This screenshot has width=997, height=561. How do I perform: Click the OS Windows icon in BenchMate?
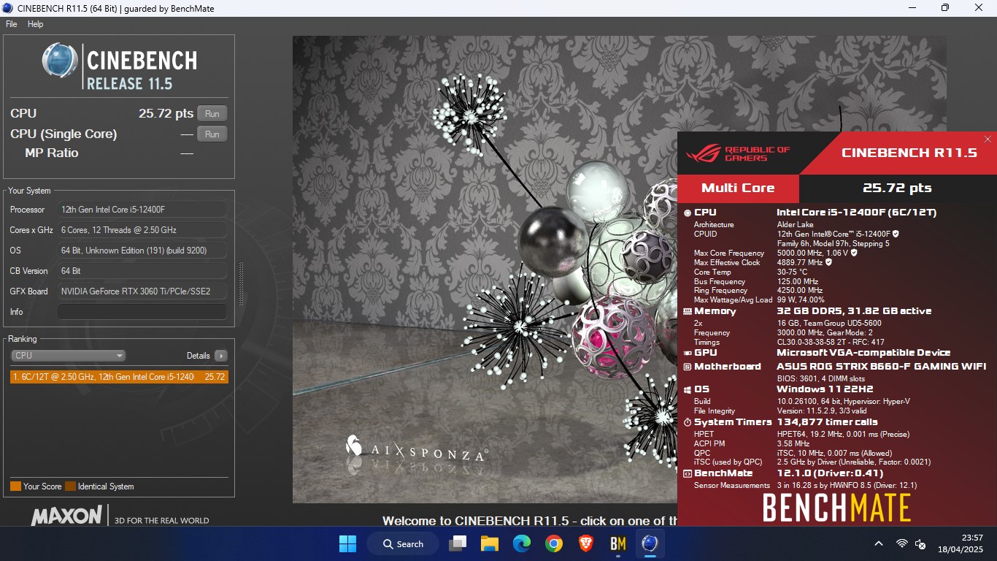click(688, 389)
